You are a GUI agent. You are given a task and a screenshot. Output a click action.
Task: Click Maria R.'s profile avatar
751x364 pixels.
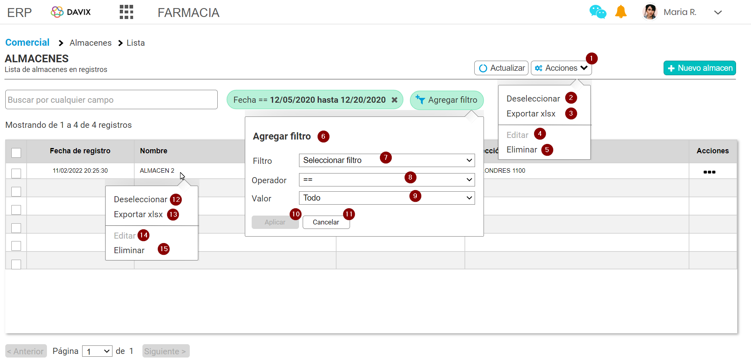pyautogui.click(x=649, y=12)
